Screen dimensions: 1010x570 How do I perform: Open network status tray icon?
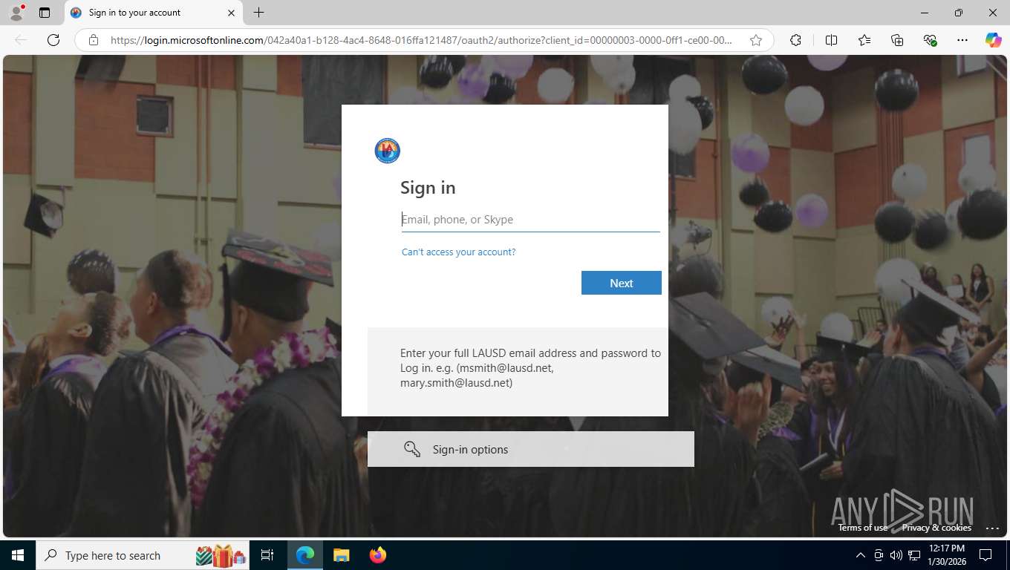coord(914,555)
